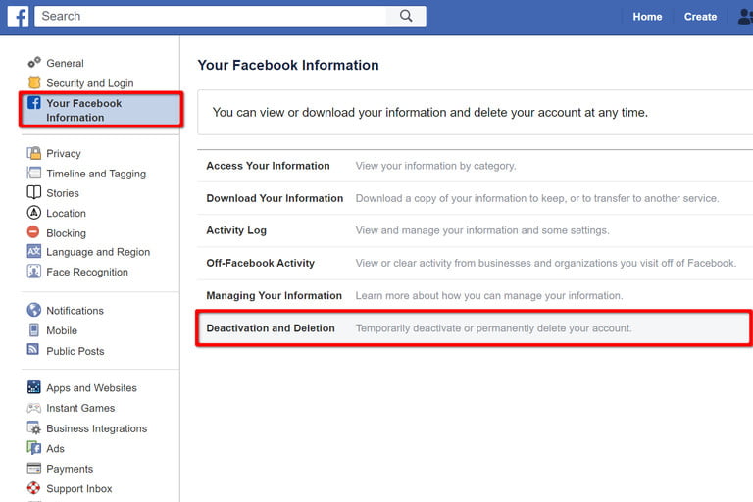753x502 pixels.
Task: Click the Privacy lock icon
Action: click(x=34, y=153)
